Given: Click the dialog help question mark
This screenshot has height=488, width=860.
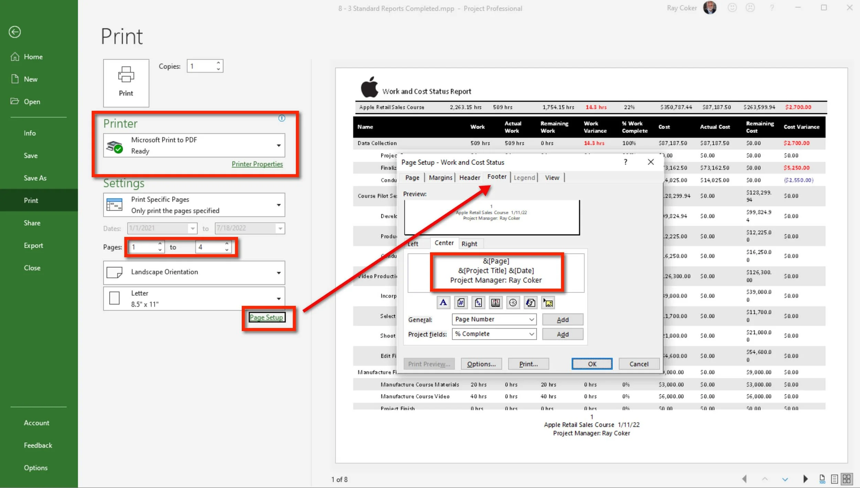Looking at the screenshot, I should click(x=625, y=162).
